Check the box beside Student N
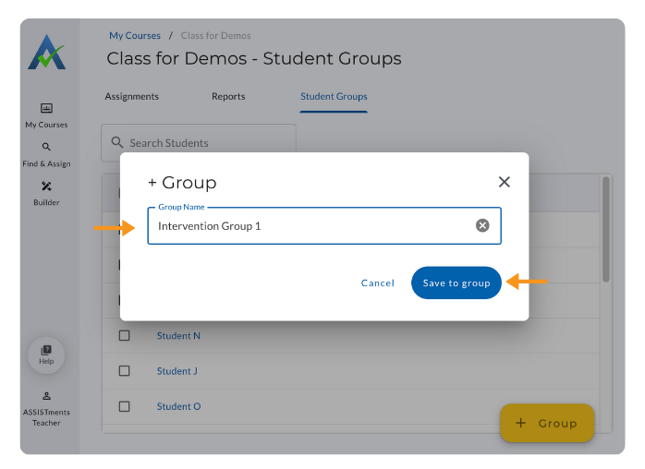The width and height of the screenshot is (645, 469). [x=125, y=336]
